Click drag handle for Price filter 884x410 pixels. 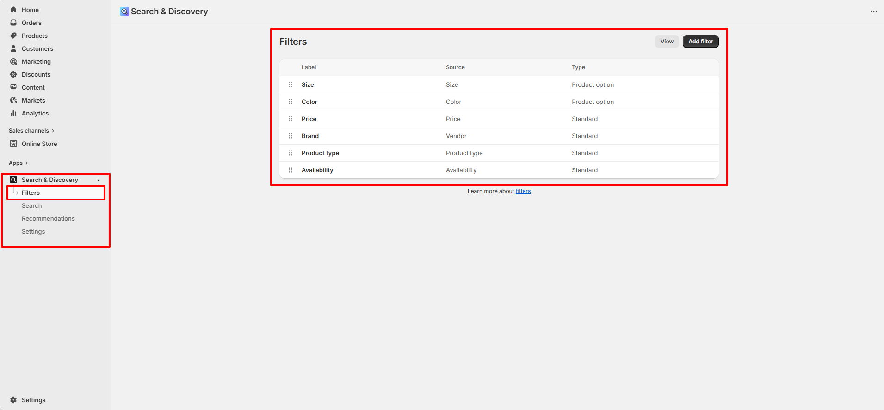(291, 119)
